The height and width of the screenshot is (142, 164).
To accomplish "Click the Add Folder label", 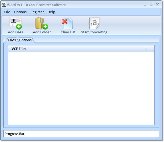I will click(42, 32).
